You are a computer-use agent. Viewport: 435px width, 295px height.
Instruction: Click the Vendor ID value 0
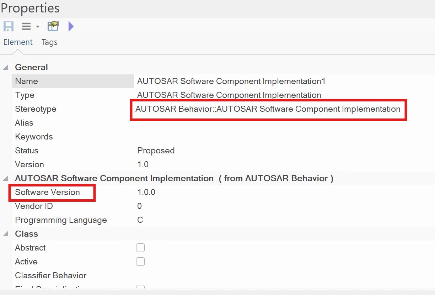pyautogui.click(x=140, y=206)
